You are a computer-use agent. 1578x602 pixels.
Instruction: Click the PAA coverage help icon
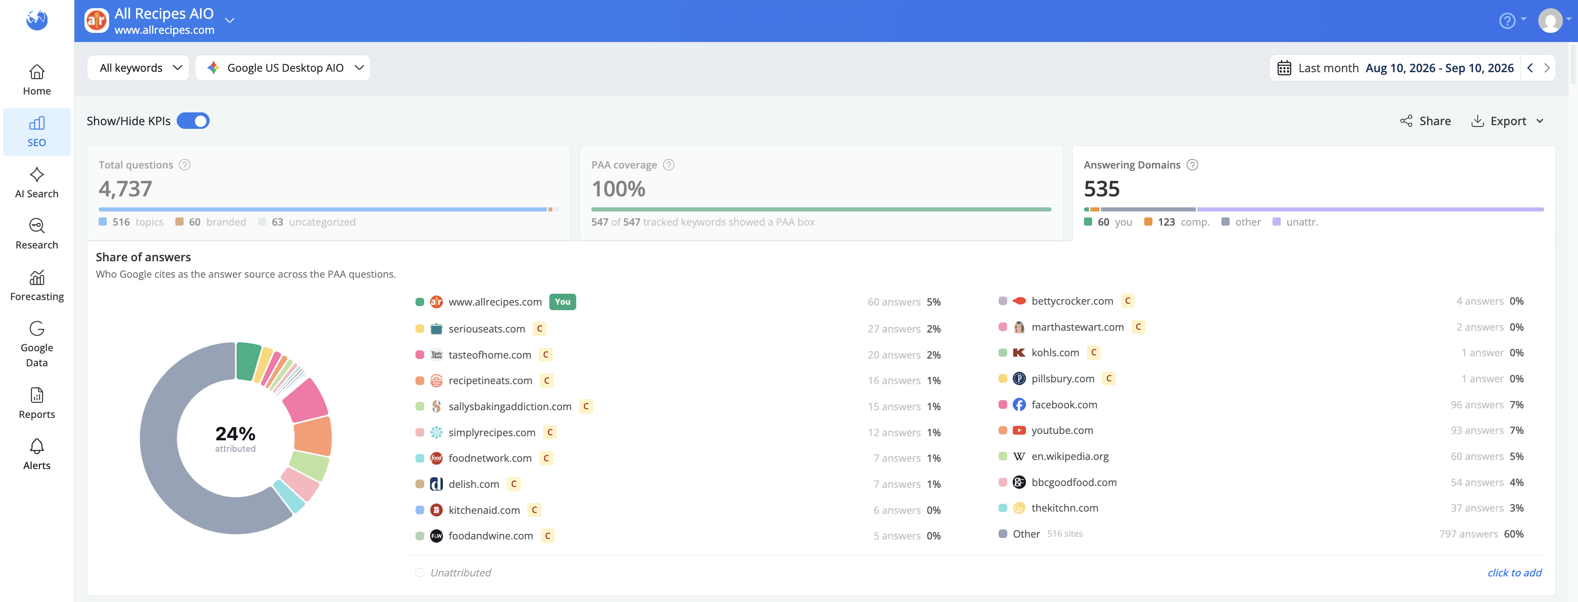coord(669,165)
